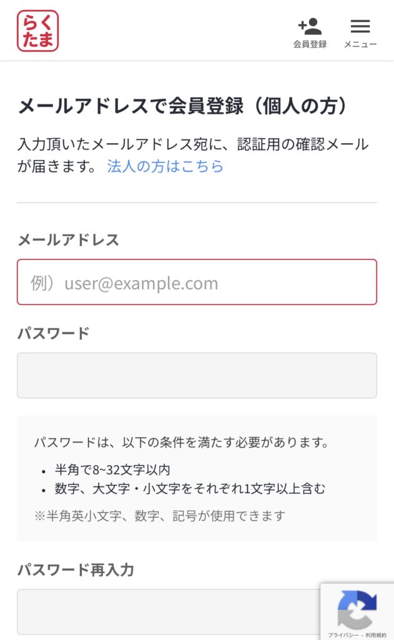The image size is (394, 640).
Task: Focus the メールアドレス email input field
Action: click(197, 282)
